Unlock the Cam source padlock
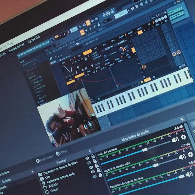The image size is (195, 195). 95,161
